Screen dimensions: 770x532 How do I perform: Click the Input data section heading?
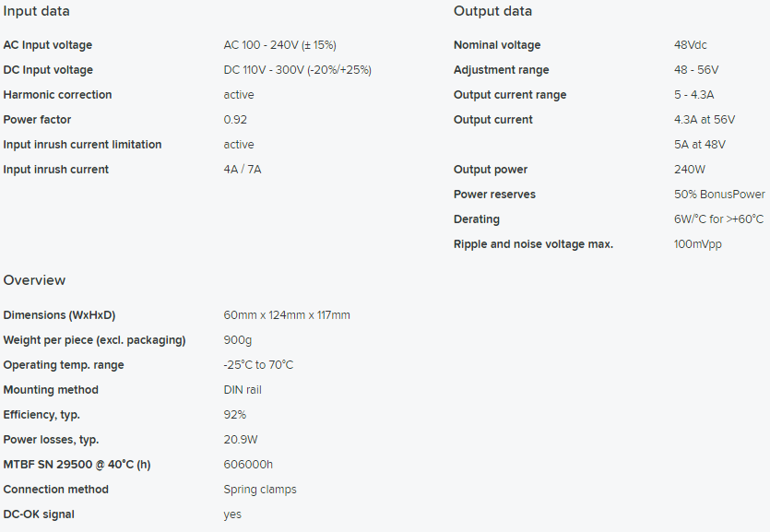[36, 11]
